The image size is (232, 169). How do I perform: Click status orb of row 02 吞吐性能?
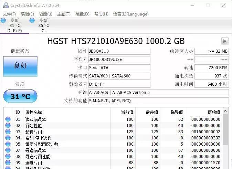click(x=8, y=125)
